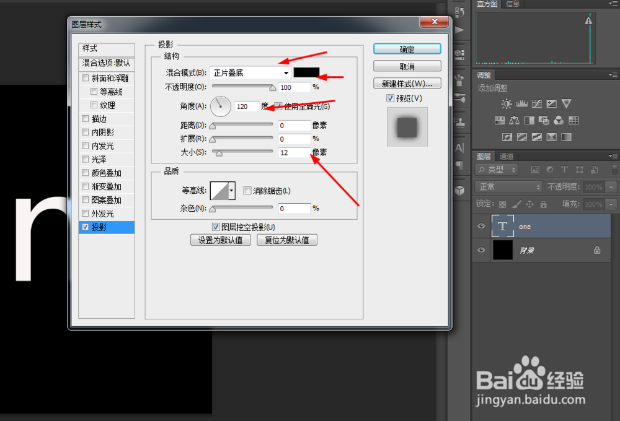Click the 确定 confirm button
Image resolution: width=620 pixels, height=421 pixels.
(407, 49)
